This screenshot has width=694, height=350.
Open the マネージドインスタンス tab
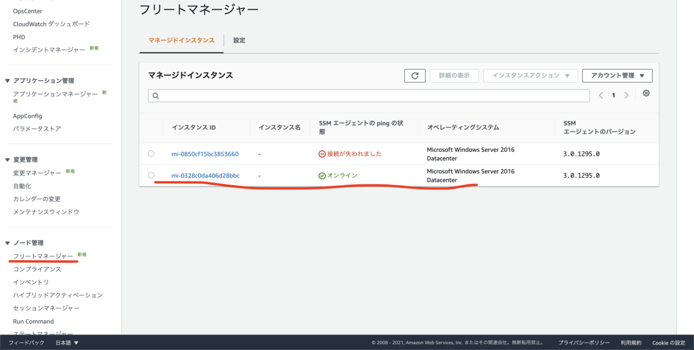coord(182,40)
